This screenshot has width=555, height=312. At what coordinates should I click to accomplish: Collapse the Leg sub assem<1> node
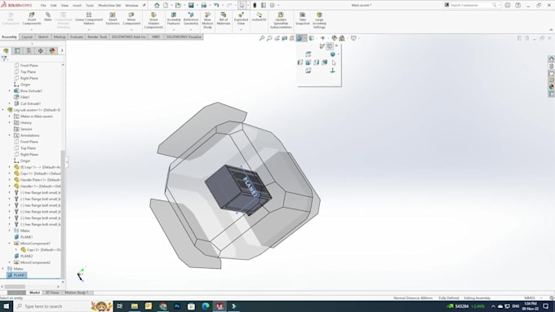coord(3,110)
